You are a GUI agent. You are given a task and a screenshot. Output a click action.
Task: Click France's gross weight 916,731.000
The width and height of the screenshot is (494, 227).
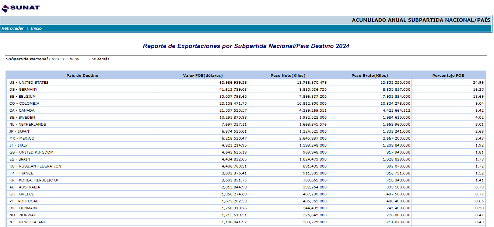399,173
